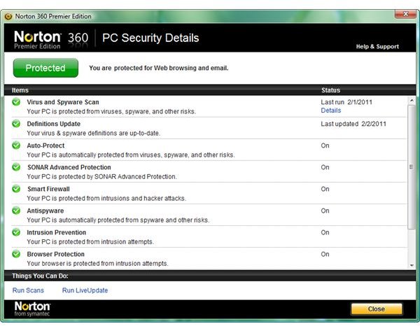
Task: Click green check icon beside Virus and Spyware Scan
Action: (16, 101)
